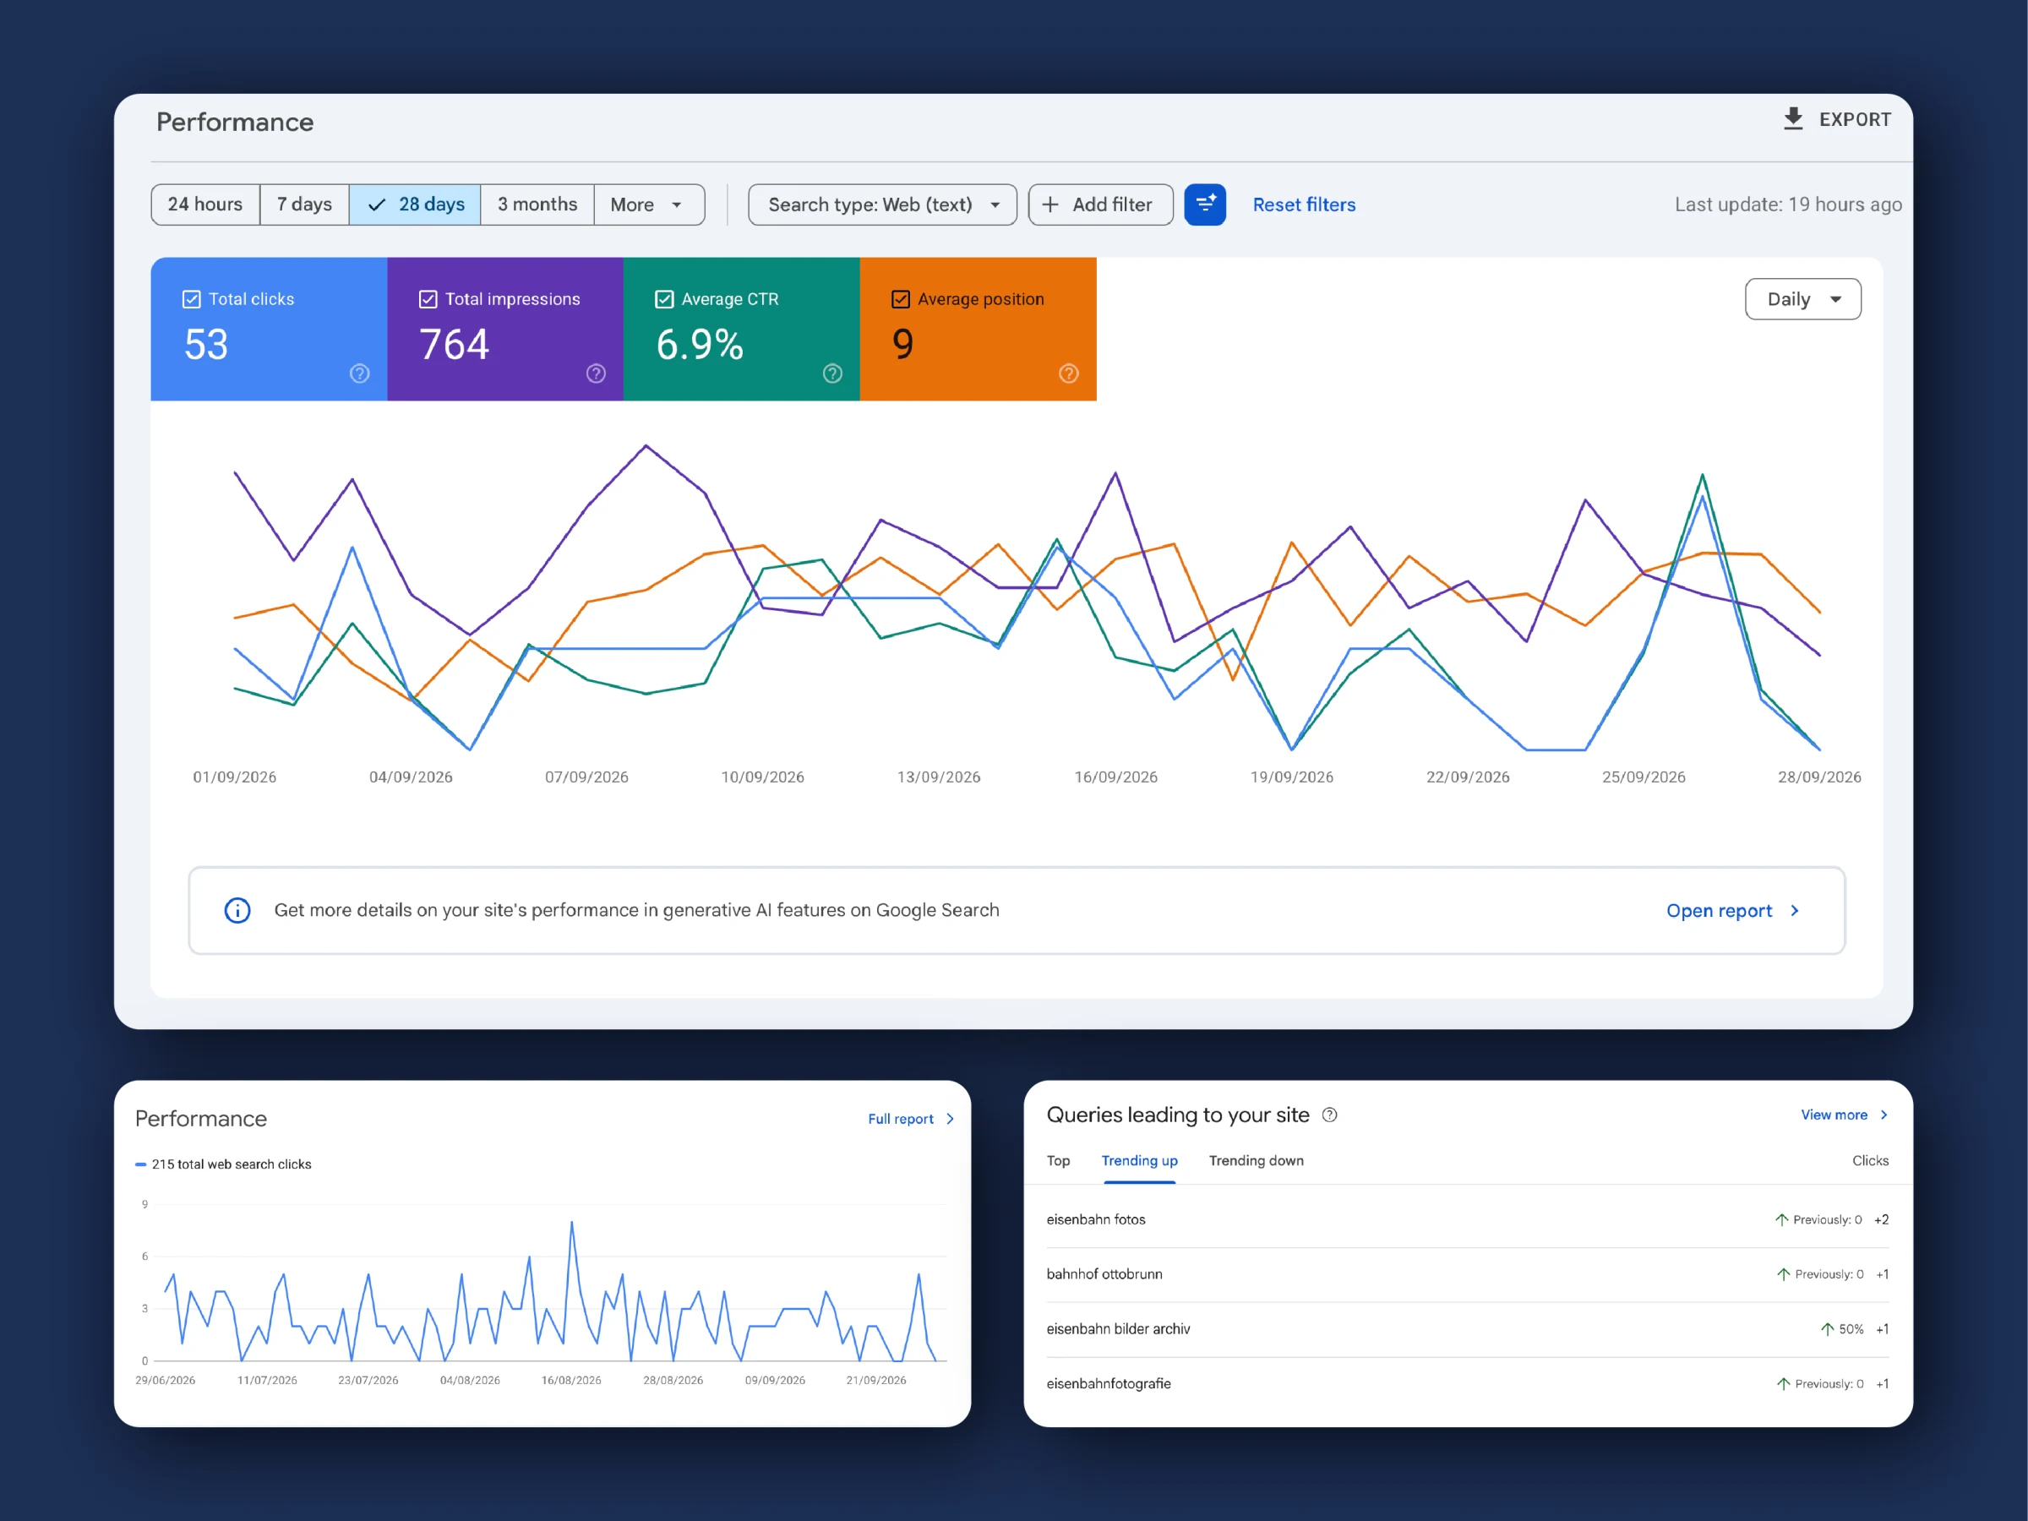Screen dimensions: 2028x1521
Task: Click the Open report link
Action: tap(1719, 910)
